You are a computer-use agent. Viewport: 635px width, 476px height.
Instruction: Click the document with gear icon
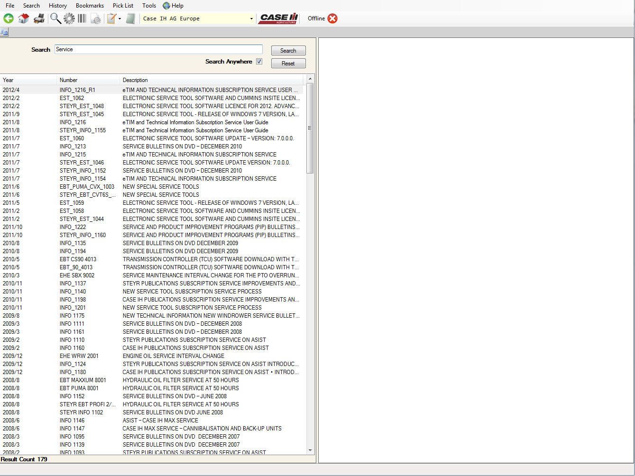pos(96,18)
